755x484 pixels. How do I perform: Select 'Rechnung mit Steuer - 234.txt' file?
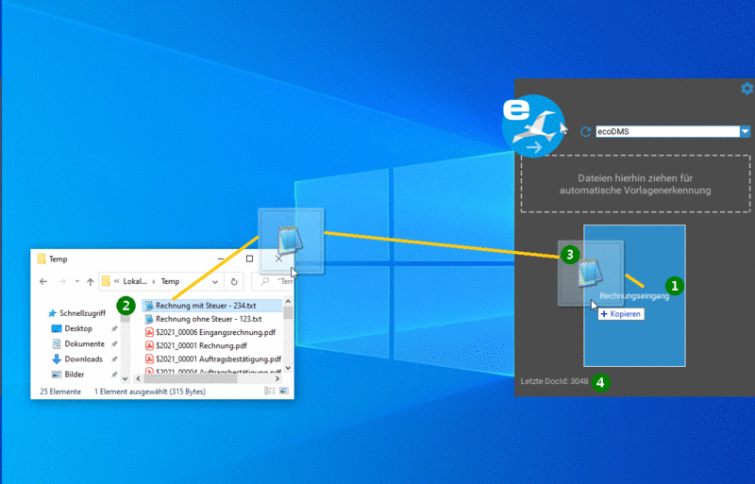(211, 306)
